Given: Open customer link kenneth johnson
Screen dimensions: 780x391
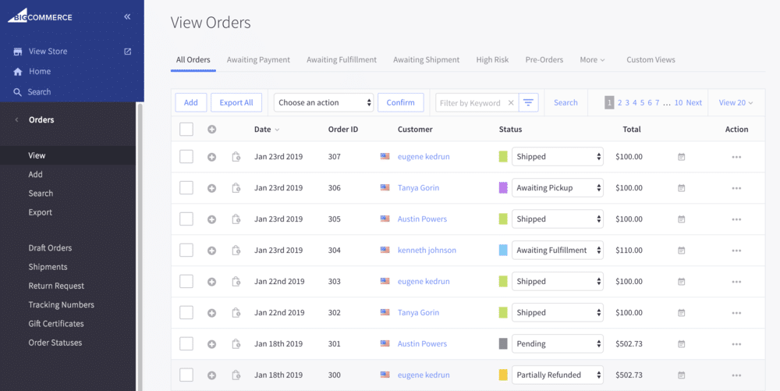Looking at the screenshot, I should tap(427, 251).
